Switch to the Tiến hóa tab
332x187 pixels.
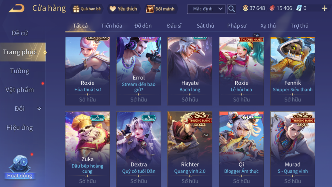point(111,26)
